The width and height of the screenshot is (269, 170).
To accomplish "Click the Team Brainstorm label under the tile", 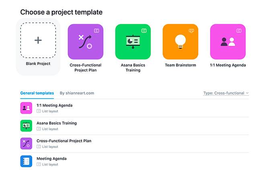I will 180,65.
